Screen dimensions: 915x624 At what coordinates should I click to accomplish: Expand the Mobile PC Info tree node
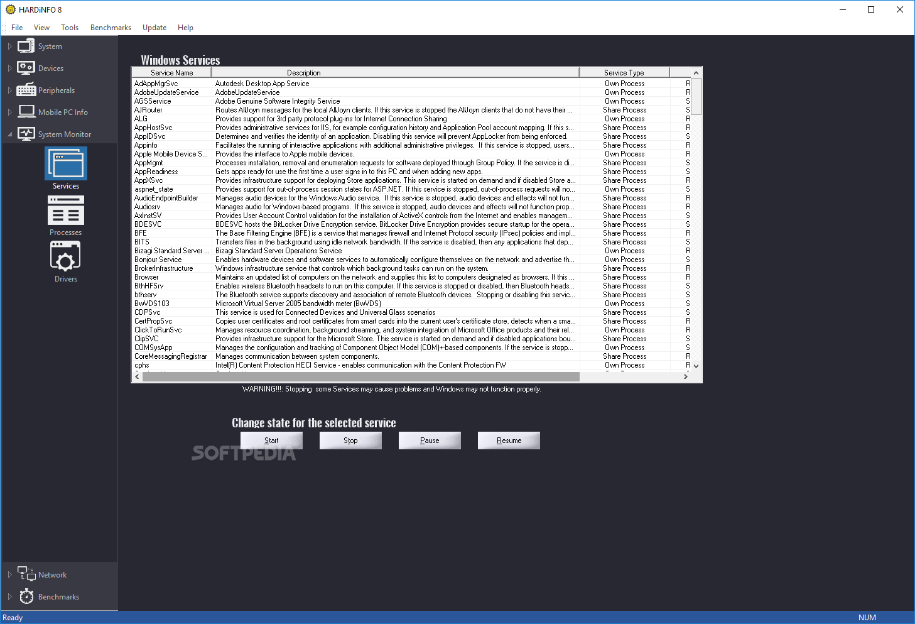coord(9,112)
